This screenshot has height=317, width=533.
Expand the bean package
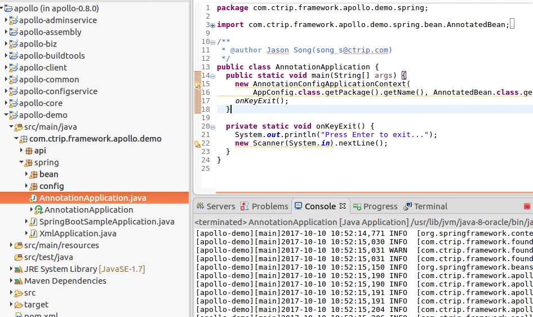click(x=26, y=174)
